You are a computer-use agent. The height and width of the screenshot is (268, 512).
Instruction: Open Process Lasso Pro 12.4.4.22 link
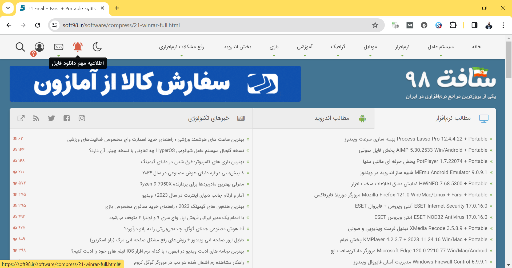[416, 139]
